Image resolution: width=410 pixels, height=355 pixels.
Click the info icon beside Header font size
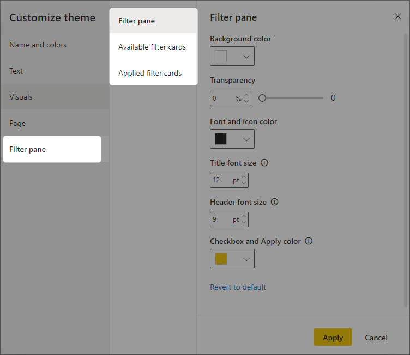pyautogui.click(x=274, y=202)
